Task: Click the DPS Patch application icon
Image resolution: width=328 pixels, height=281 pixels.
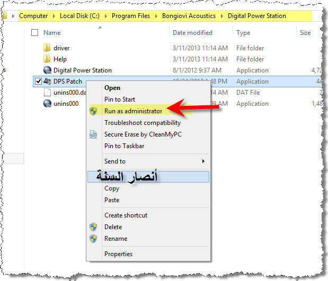Action: click(48, 81)
